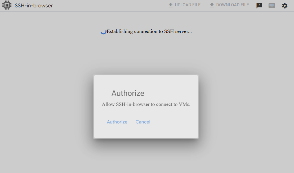
Task: Open the settings gear icon
Action: coord(285,6)
